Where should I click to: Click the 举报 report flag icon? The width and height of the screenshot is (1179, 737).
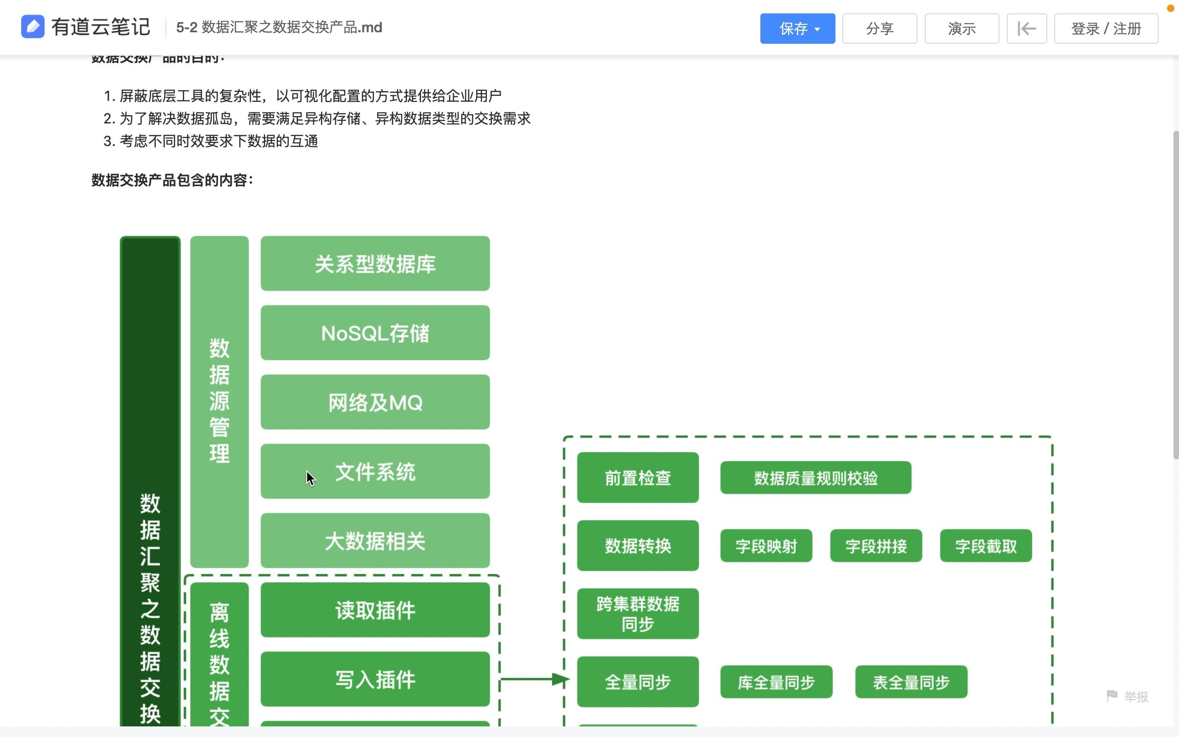tap(1112, 696)
